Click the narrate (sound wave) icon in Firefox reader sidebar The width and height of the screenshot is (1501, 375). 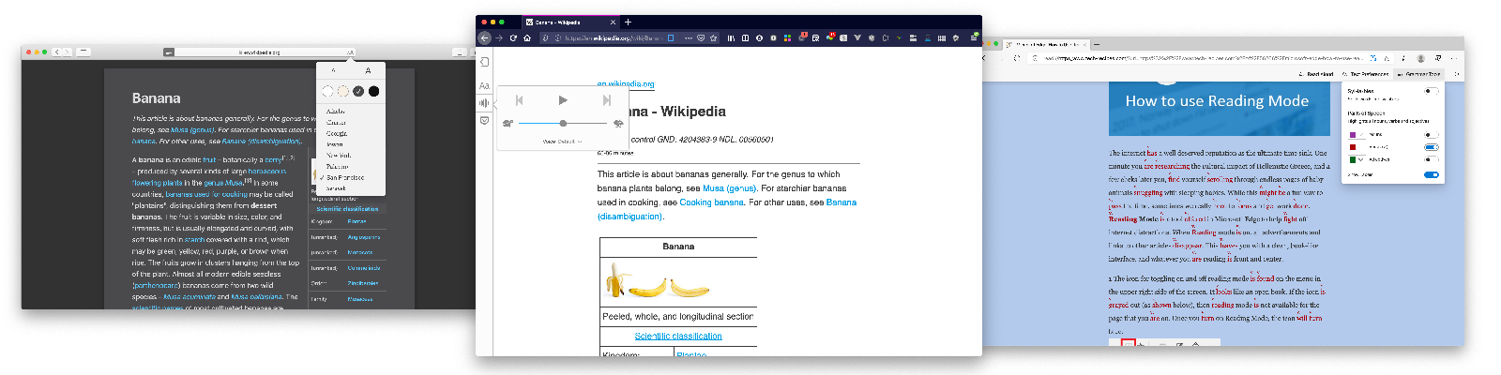click(484, 103)
